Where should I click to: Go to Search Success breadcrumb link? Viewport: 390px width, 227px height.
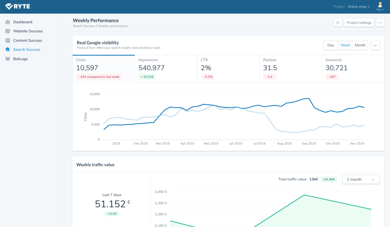point(84,26)
